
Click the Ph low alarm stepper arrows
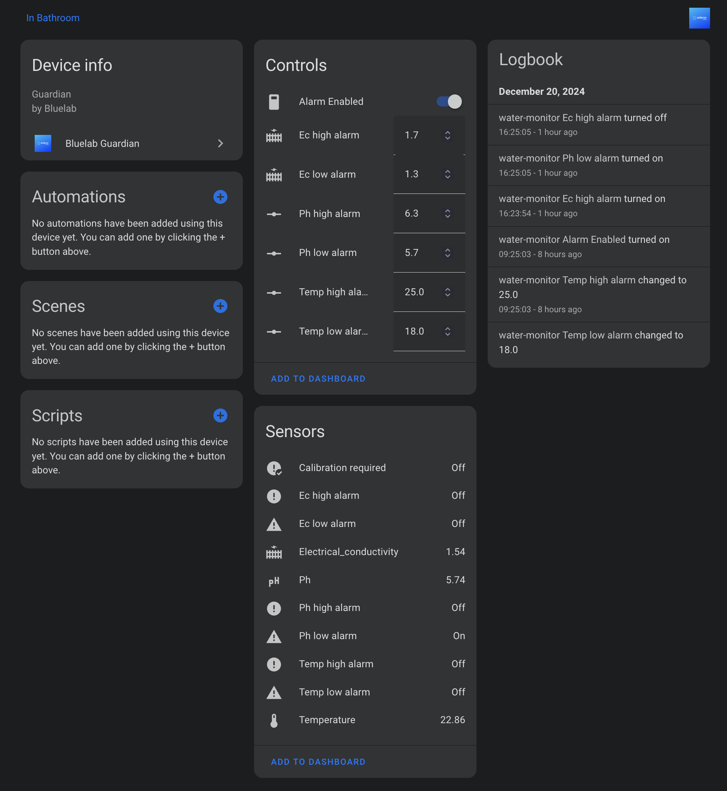[x=447, y=253]
